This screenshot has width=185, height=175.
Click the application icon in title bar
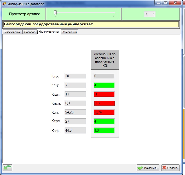pos(4,4)
